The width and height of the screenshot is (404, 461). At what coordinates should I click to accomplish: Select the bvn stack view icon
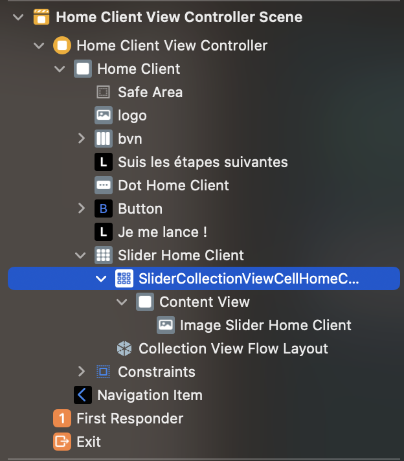click(x=103, y=139)
